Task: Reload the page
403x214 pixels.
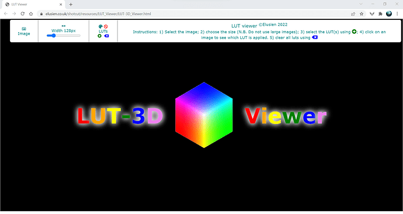Action: pos(23,14)
